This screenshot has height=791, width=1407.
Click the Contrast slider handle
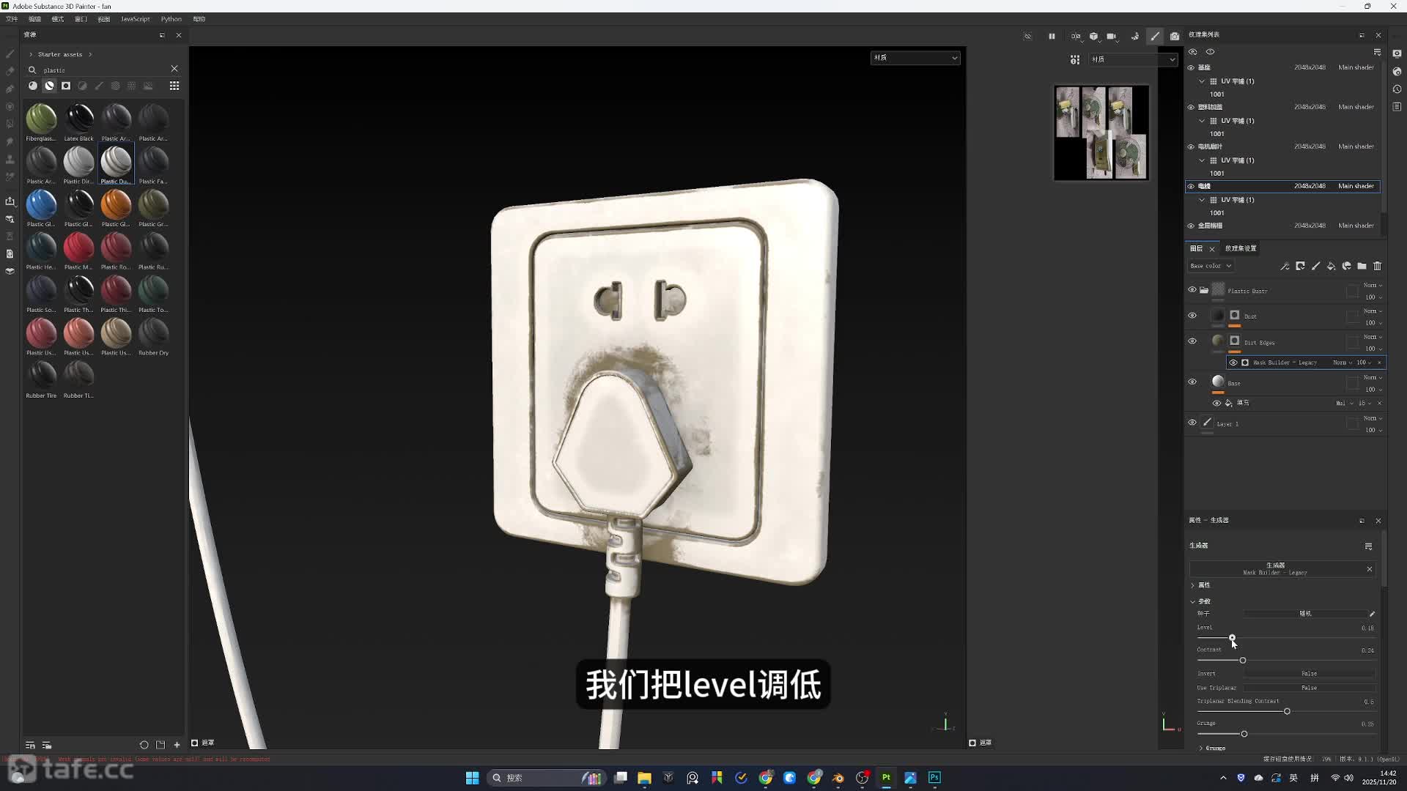click(1243, 661)
